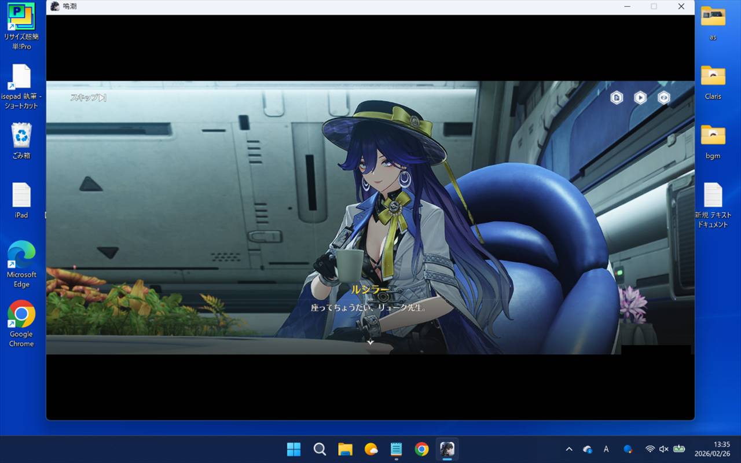
Task: Expand the hidden system tray icons
Action: (569, 449)
